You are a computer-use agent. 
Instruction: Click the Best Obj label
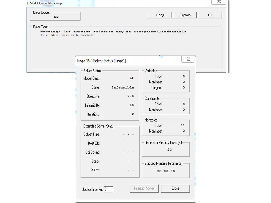click(94, 143)
